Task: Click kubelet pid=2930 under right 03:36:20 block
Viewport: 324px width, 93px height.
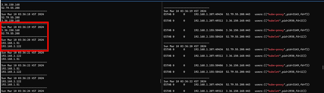Action: [280, 56]
